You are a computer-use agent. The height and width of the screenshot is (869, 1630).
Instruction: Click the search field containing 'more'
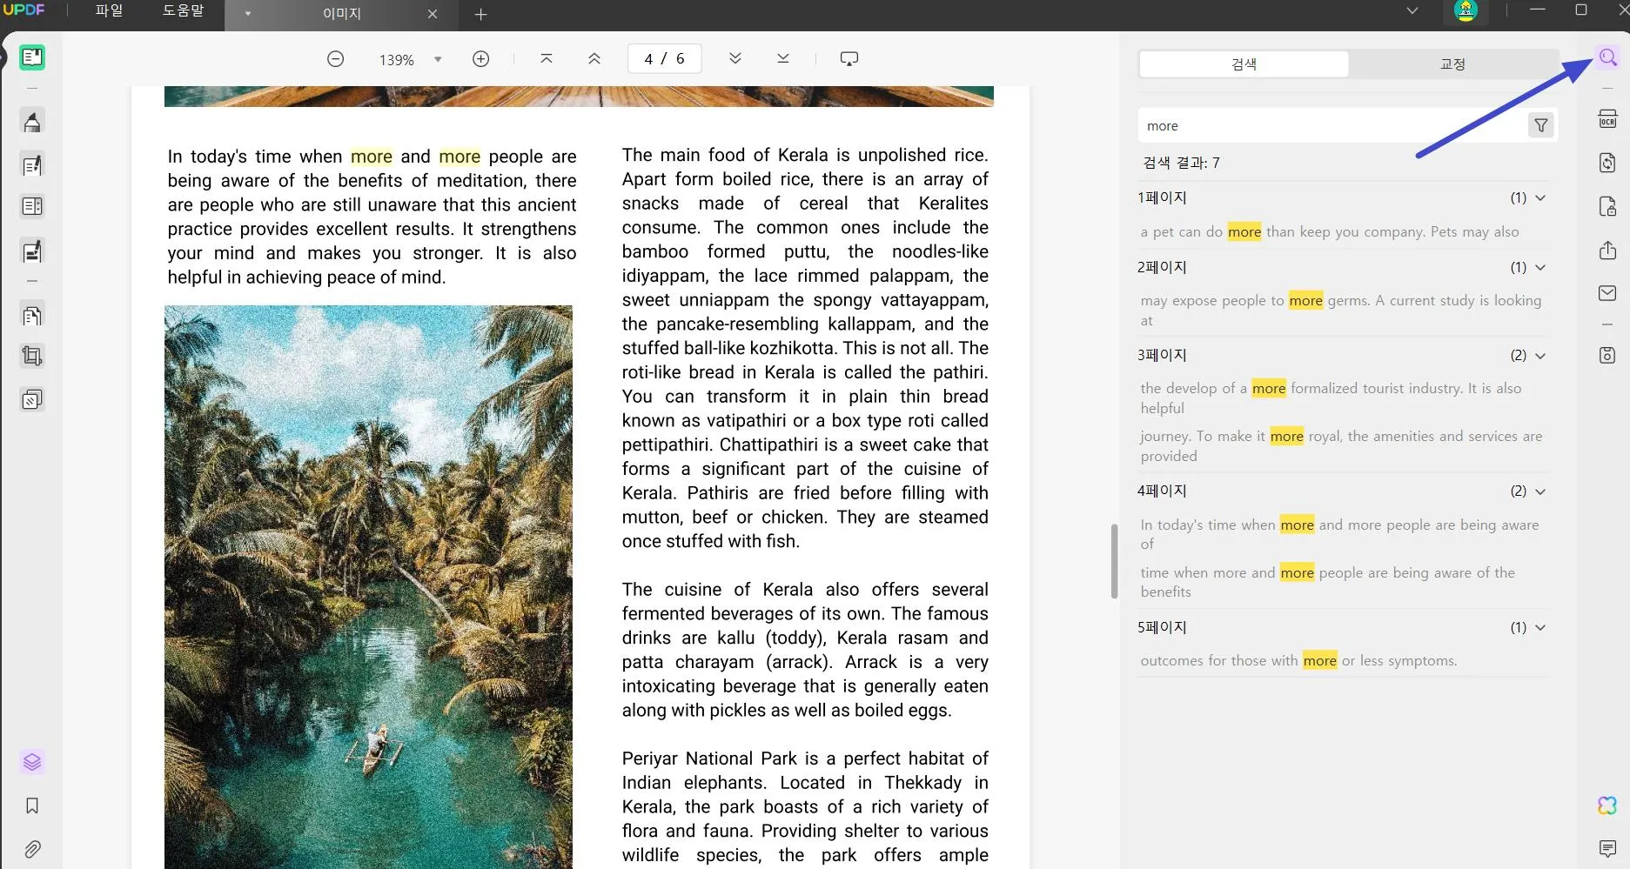1332,126
